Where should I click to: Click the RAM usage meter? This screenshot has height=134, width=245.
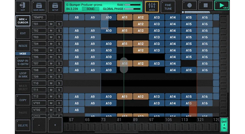(x=132, y=5)
